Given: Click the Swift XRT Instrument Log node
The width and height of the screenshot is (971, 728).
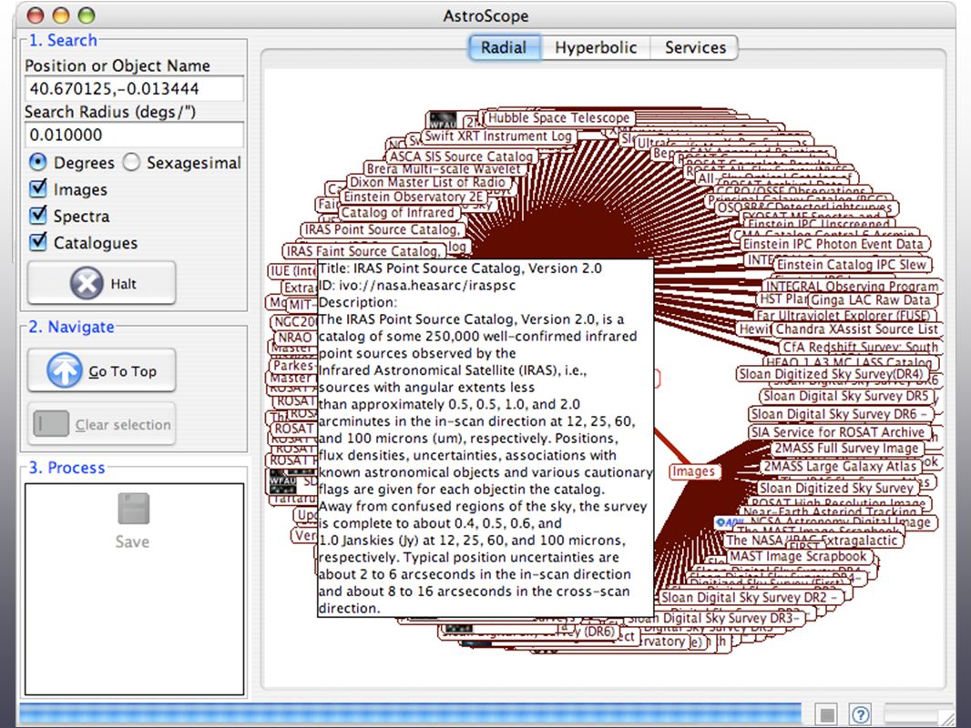Looking at the screenshot, I should (497, 136).
